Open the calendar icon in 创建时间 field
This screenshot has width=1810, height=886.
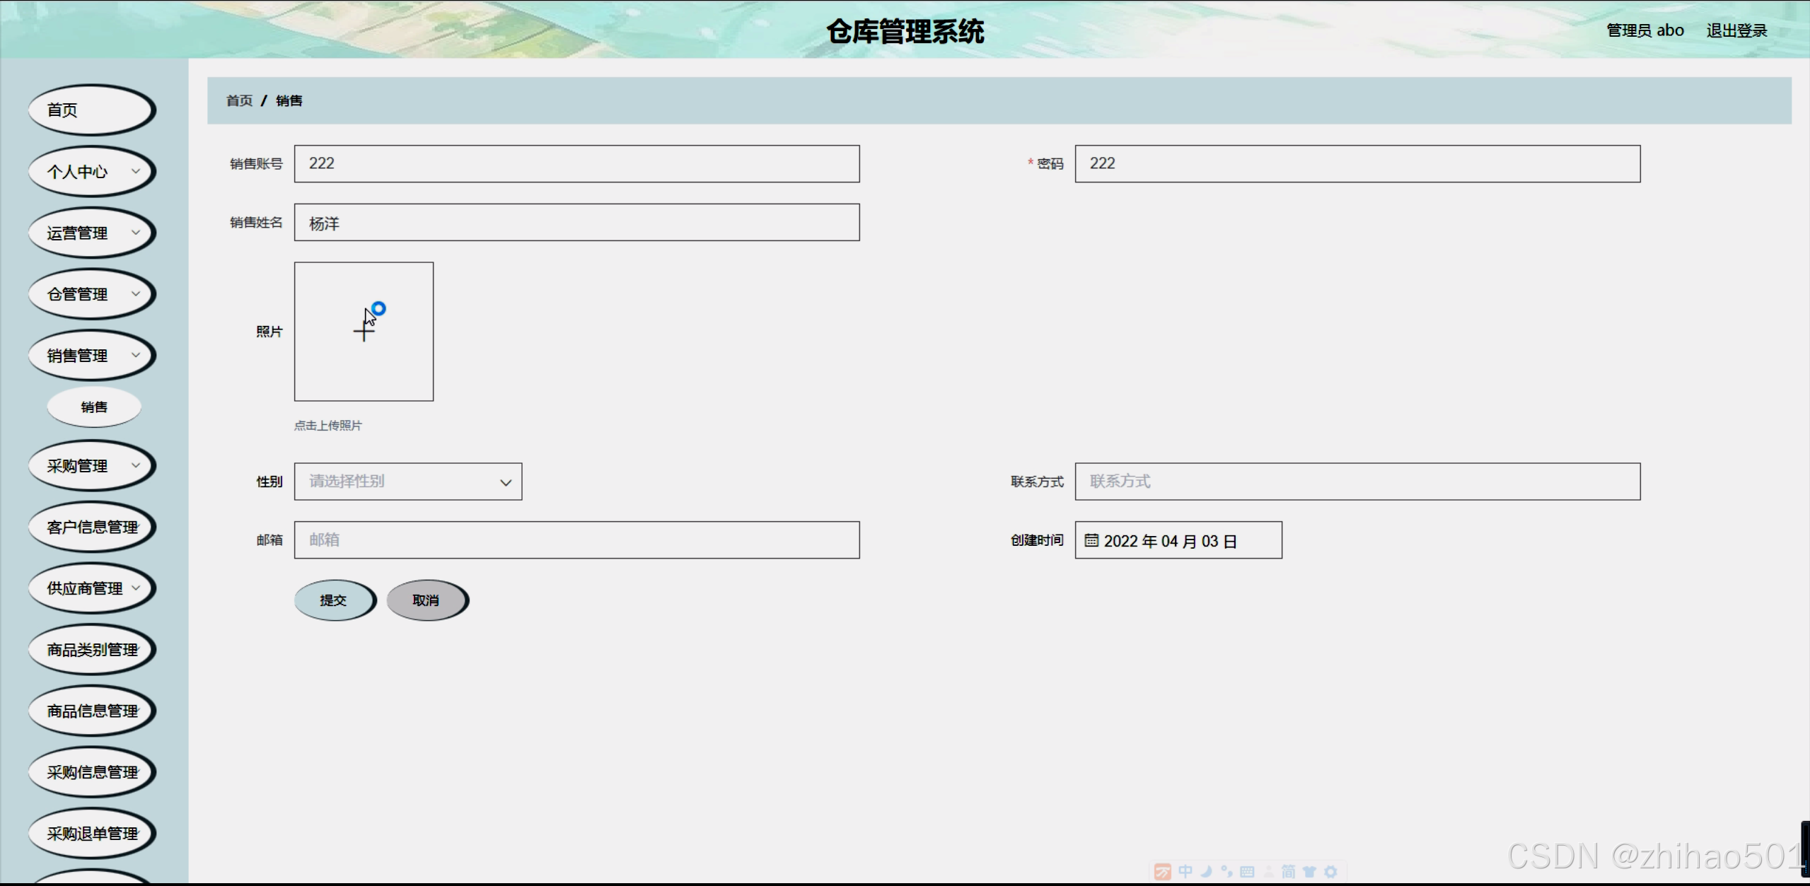pyautogui.click(x=1091, y=541)
